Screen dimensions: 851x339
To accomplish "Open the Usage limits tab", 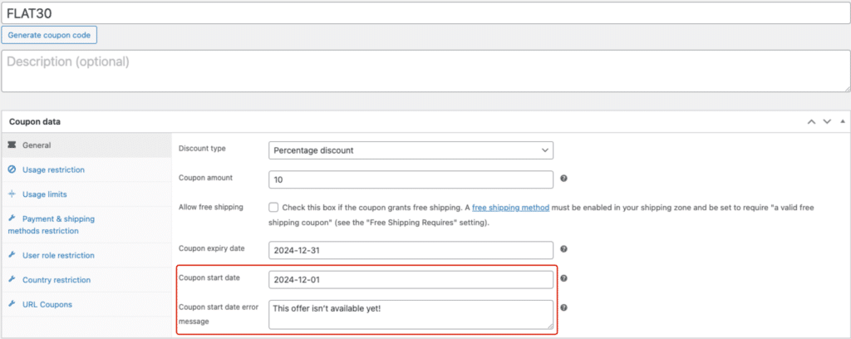I will (x=86, y=194).
